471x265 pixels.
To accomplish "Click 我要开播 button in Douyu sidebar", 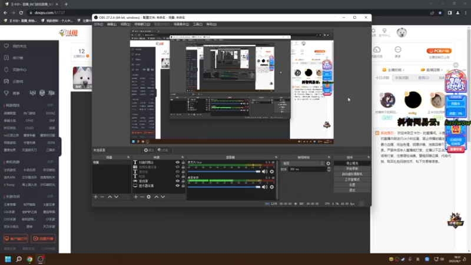I will click(43, 238).
